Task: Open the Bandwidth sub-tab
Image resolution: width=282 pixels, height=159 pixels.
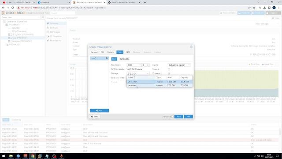Action: tap(124, 59)
